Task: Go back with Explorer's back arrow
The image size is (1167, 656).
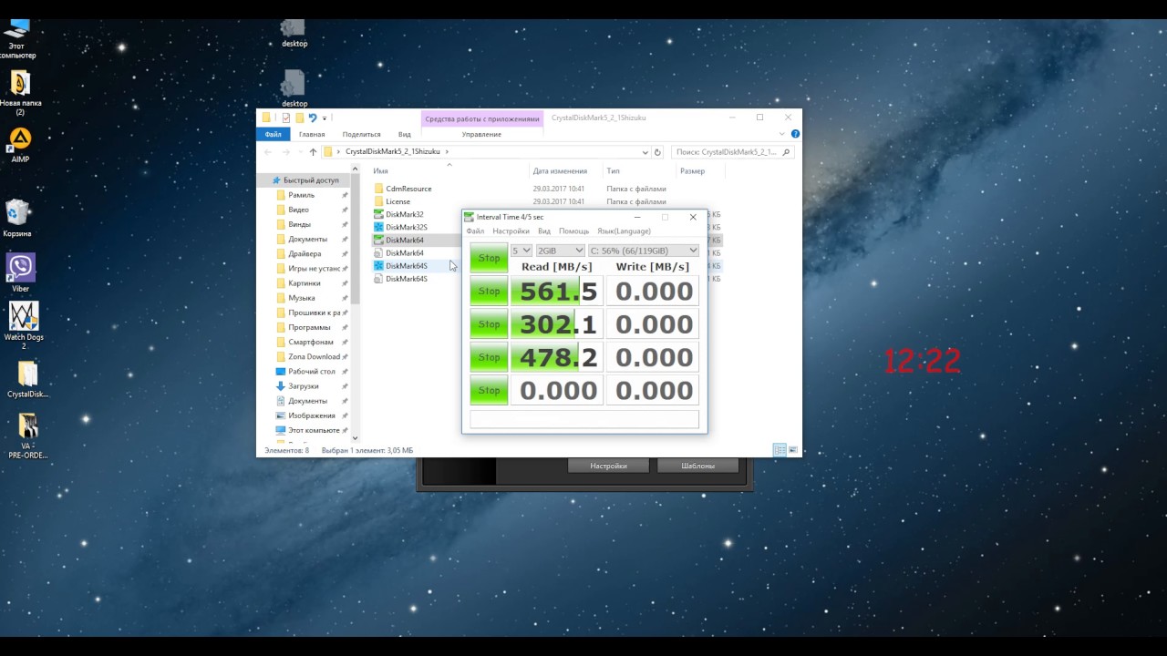Action: 269,152
